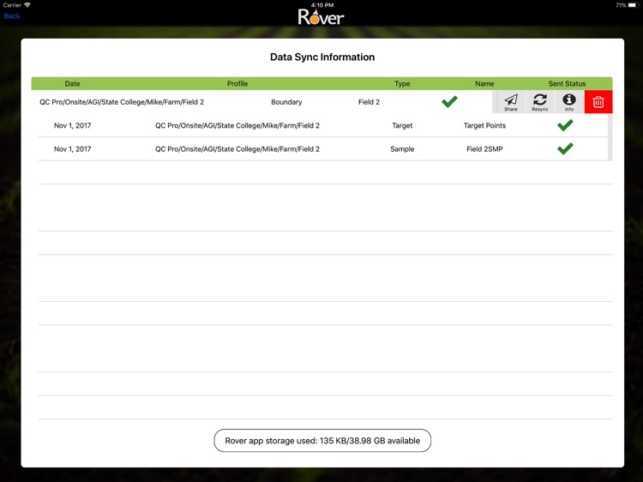The width and height of the screenshot is (643, 482).
Task: Tap the Share icon for Boundary row
Action: pos(511,102)
